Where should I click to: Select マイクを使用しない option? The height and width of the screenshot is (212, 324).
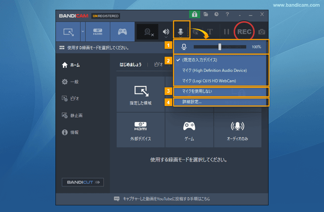click(221, 91)
